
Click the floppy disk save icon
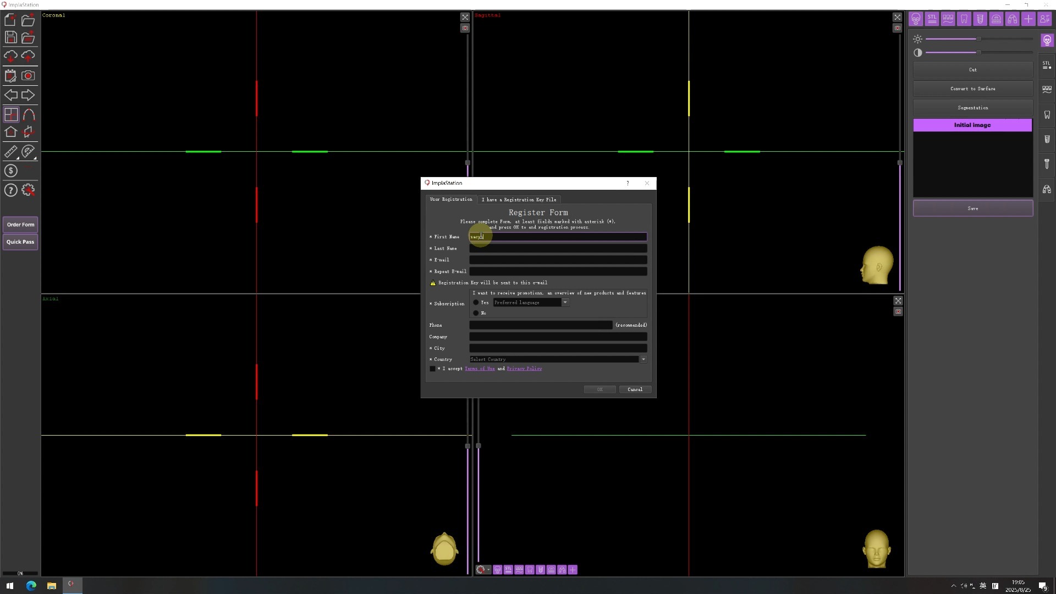point(10,37)
